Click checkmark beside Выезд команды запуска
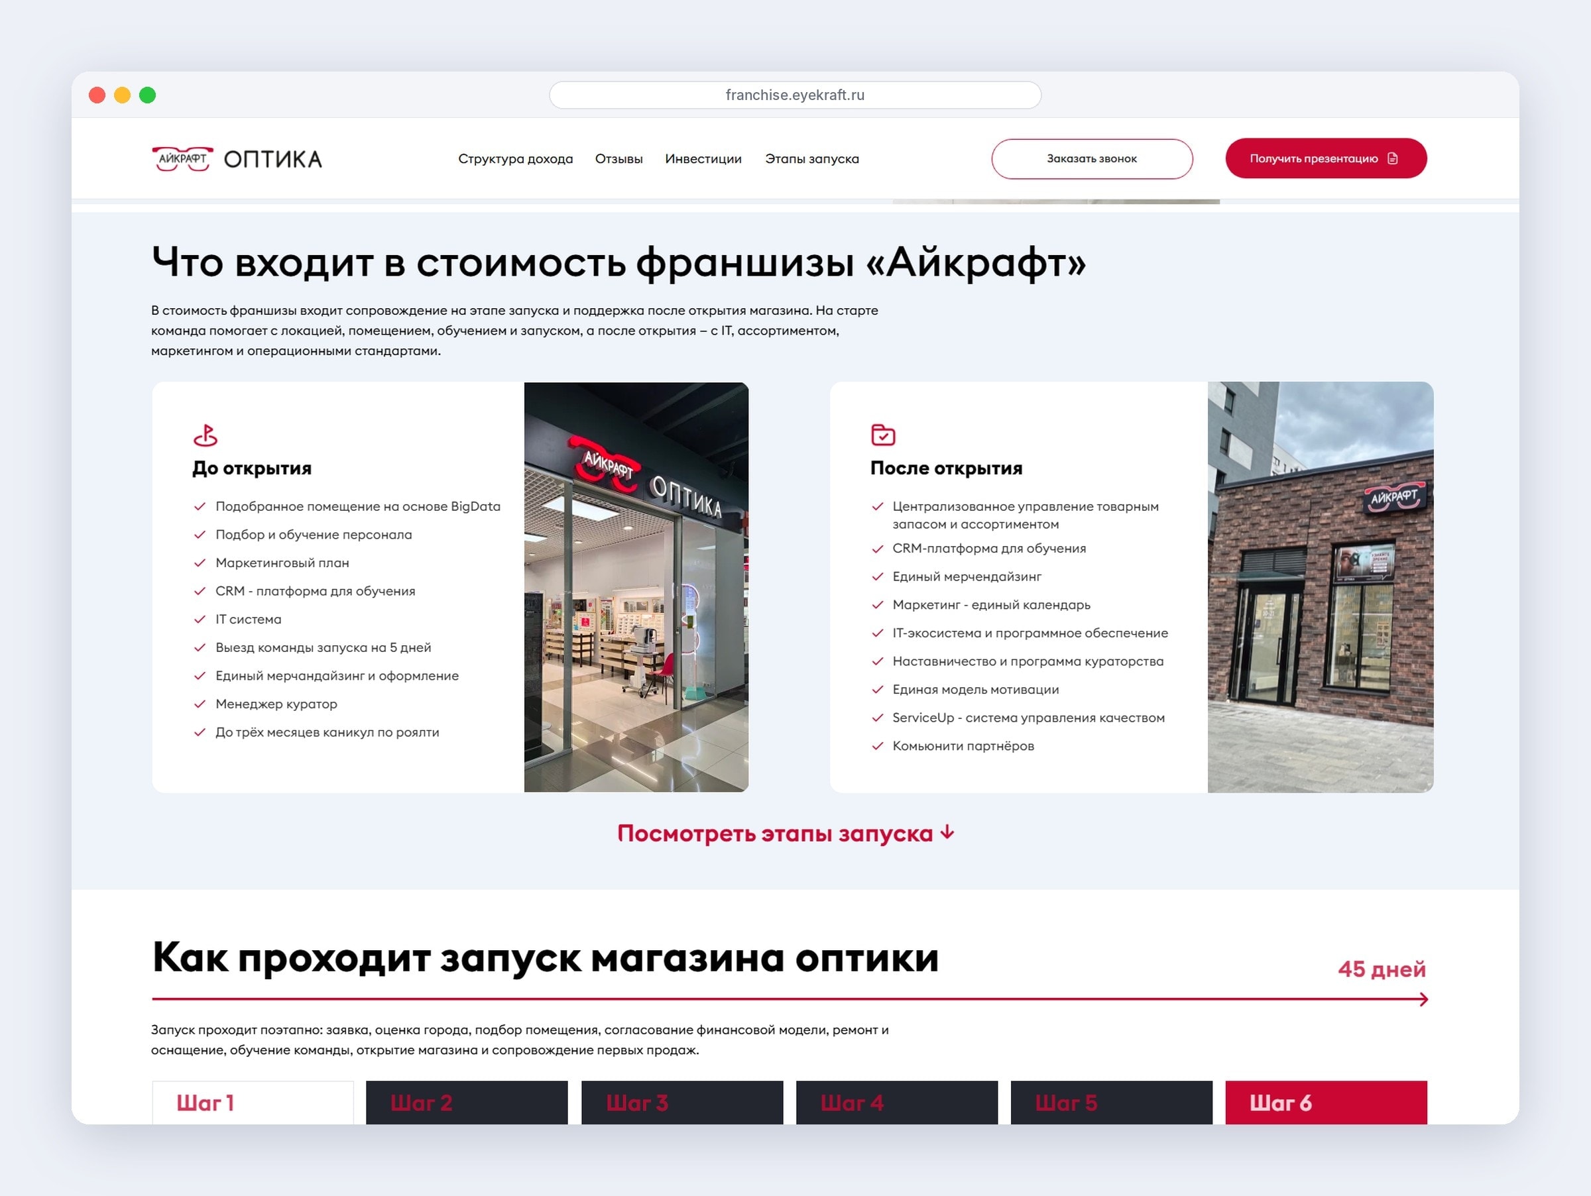1591x1196 pixels. (200, 647)
